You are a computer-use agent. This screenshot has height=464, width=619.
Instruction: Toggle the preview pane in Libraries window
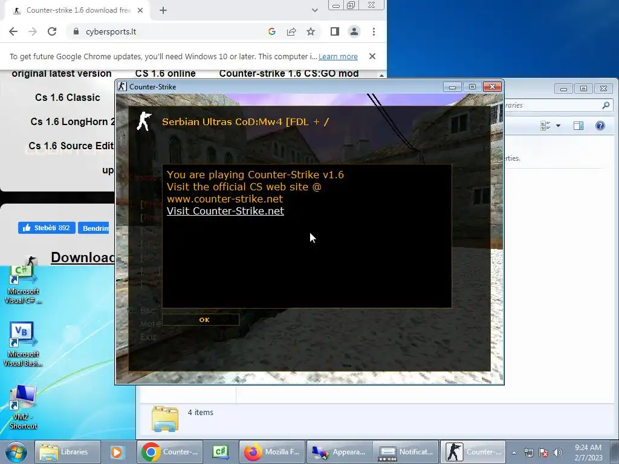point(578,126)
